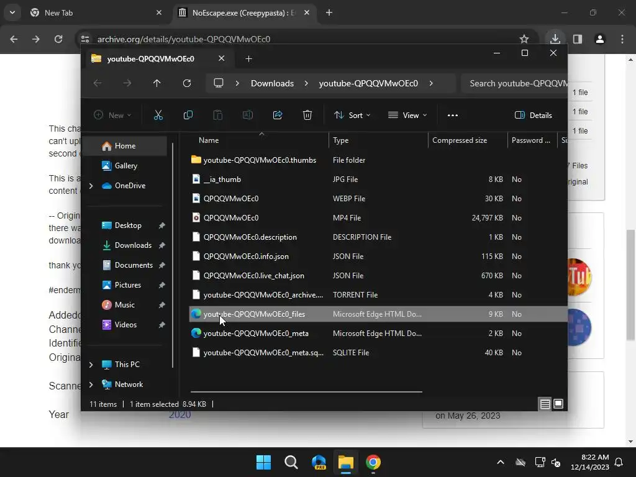Select QPQQVMwOEc0.live_chat.json file
This screenshot has height=477, width=636.
coord(378,275)
